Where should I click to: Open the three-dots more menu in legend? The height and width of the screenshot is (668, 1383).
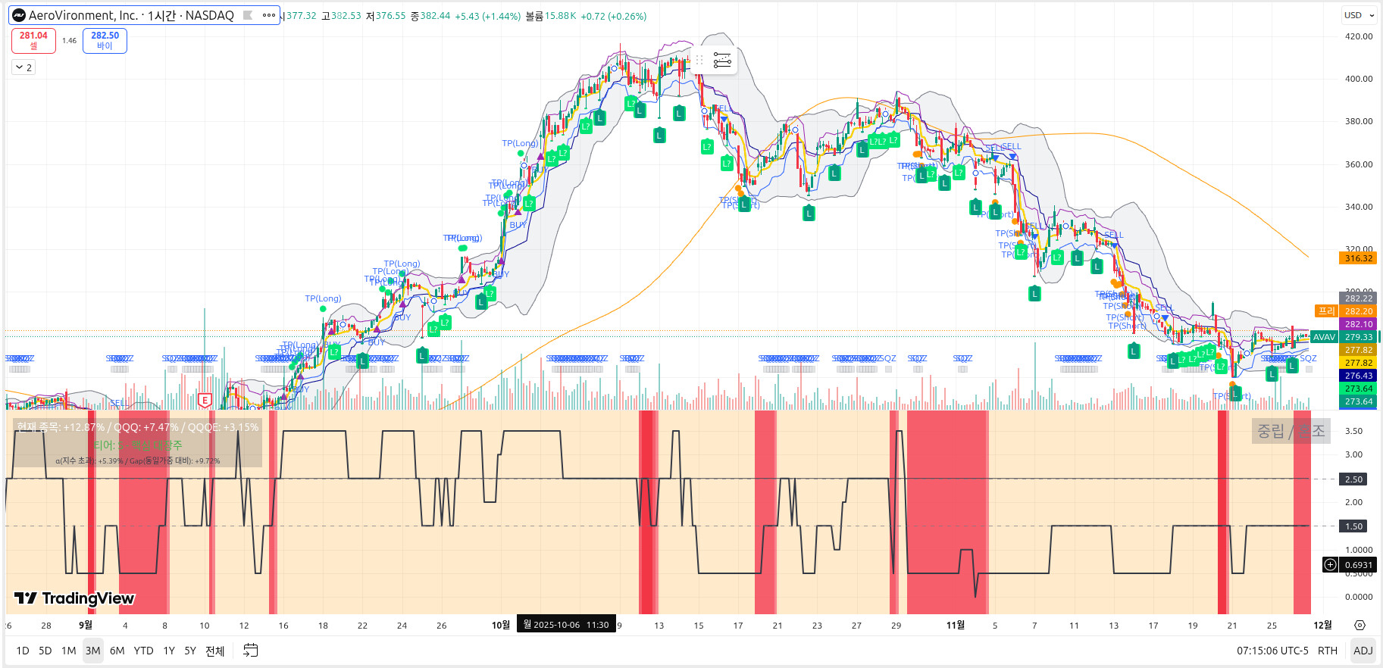pos(269,15)
